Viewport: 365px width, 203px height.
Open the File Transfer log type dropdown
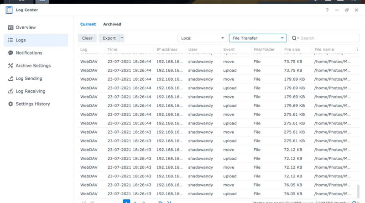point(257,38)
